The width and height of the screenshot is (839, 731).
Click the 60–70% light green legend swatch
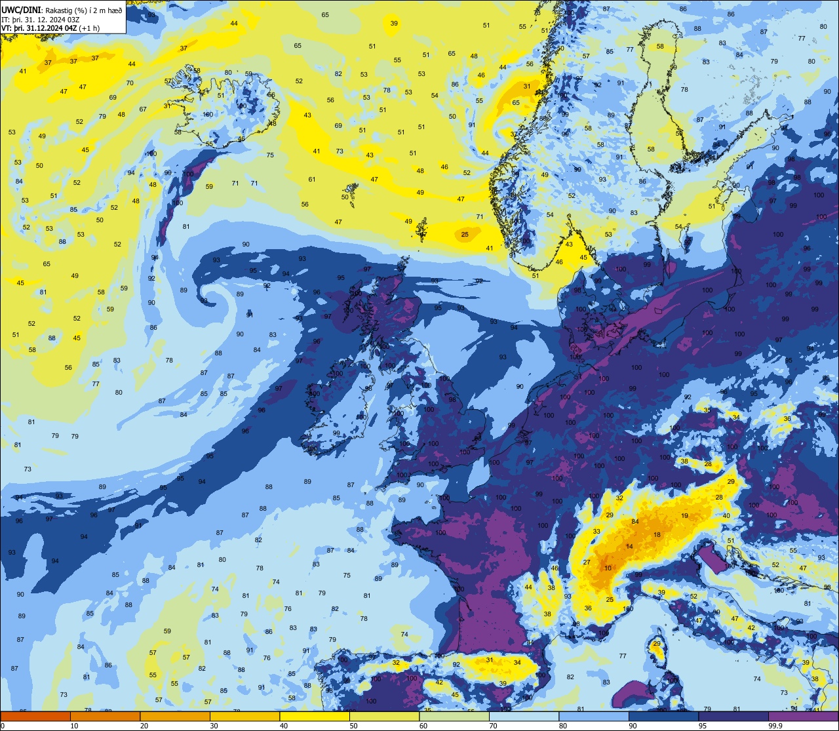454,717
